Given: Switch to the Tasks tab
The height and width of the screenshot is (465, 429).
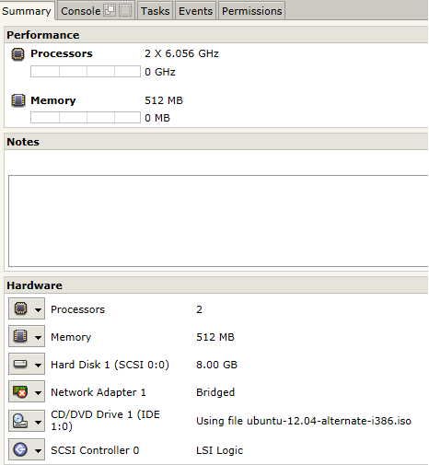Looking at the screenshot, I should coord(156,11).
